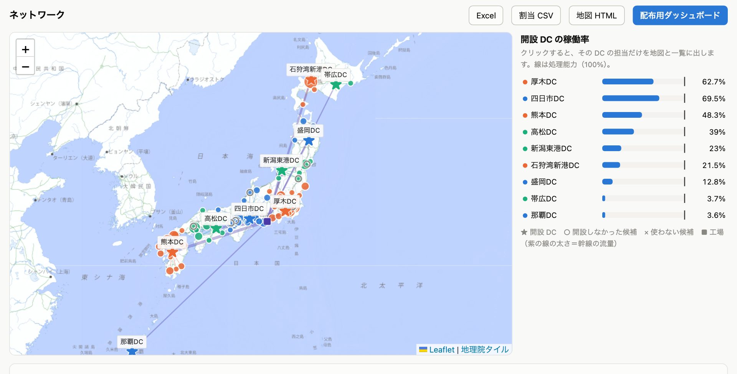Click the 那覇DC map label
The image size is (737, 374).
click(x=132, y=341)
